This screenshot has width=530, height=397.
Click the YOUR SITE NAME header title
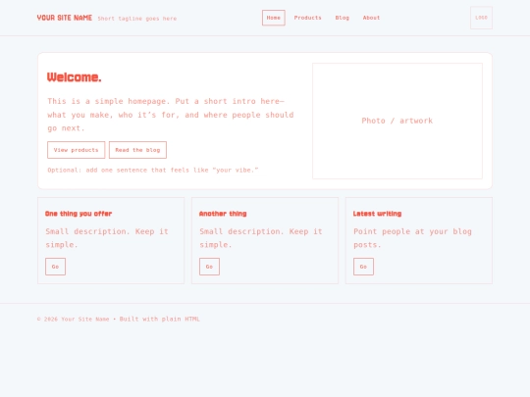(65, 18)
